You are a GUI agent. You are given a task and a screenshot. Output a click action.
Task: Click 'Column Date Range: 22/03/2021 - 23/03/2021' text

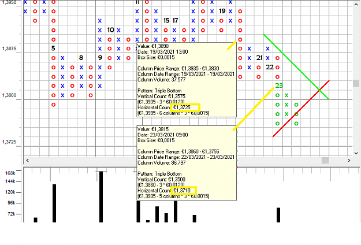coord(186,157)
